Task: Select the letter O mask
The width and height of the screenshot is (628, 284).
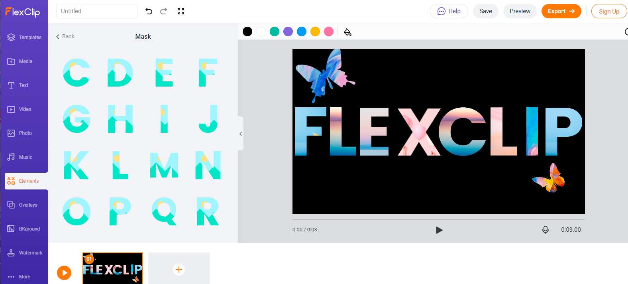Action: pyautogui.click(x=77, y=211)
